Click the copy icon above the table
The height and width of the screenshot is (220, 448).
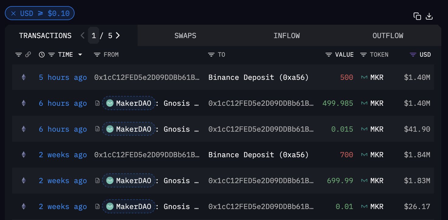coord(417,16)
